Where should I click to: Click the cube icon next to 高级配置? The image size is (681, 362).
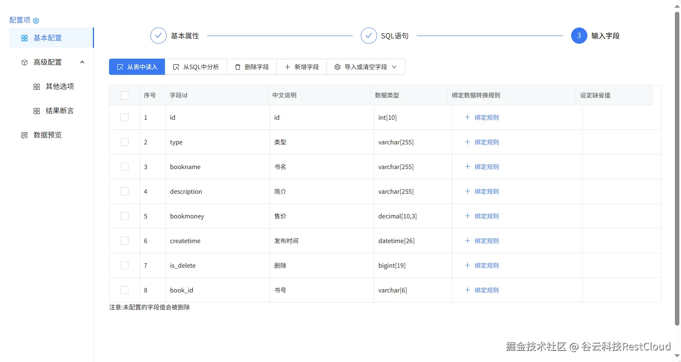pyautogui.click(x=24, y=62)
